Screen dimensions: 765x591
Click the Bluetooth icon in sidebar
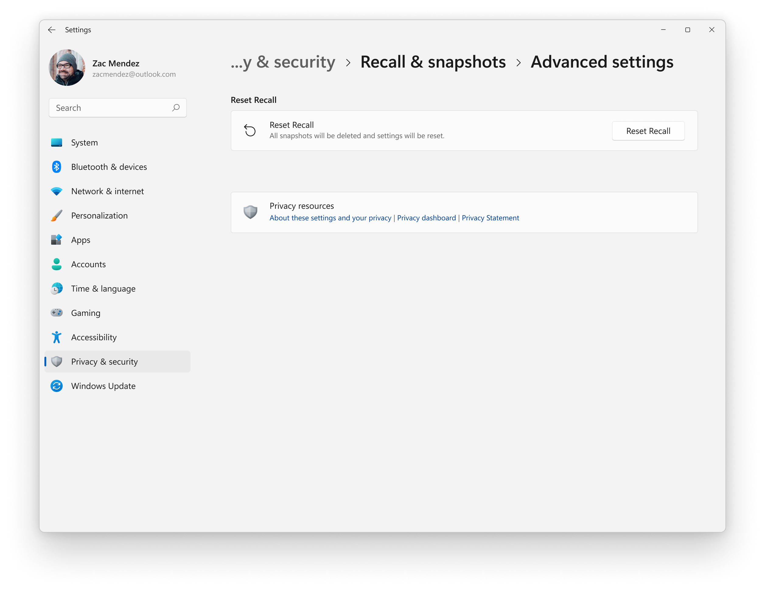coord(56,167)
